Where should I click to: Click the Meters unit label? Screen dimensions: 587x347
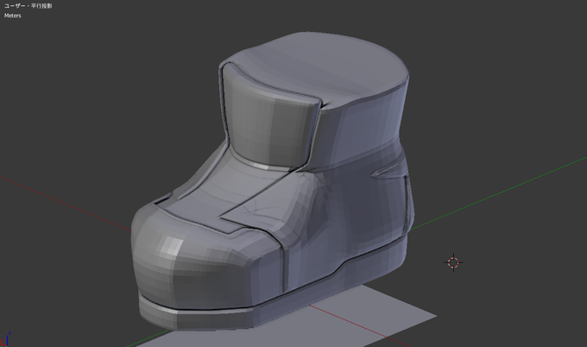12,16
